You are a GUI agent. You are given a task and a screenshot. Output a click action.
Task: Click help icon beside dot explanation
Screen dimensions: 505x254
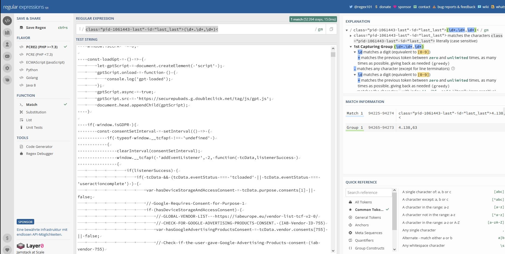coord(453,69)
